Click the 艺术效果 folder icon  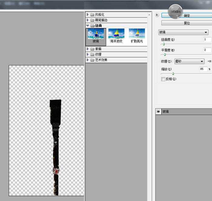click(x=92, y=60)
